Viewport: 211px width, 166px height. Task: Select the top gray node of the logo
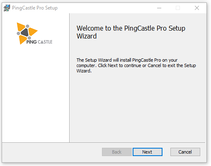27,26
